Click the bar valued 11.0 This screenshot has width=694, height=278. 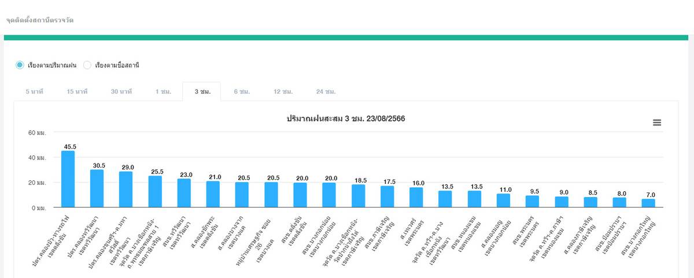503,201
